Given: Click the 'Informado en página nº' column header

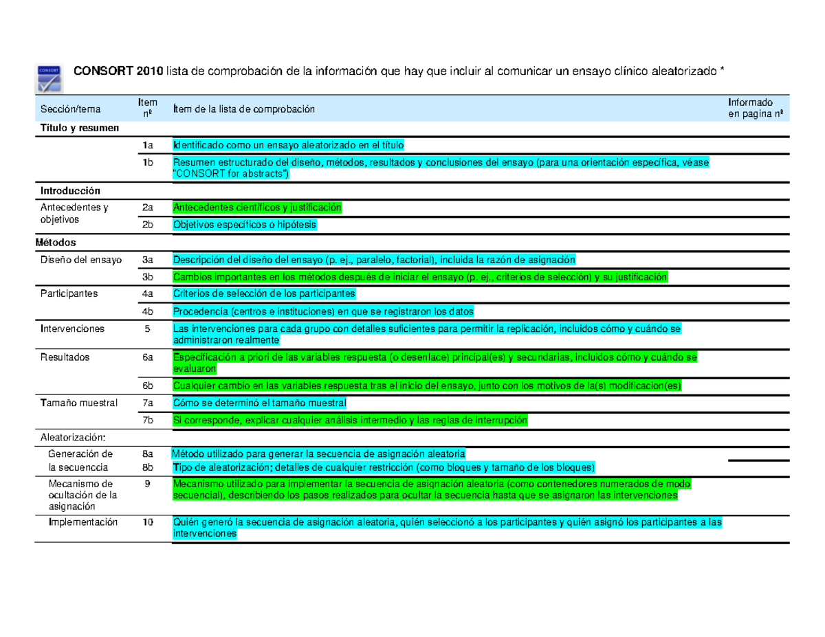Looking at the screenshot, I should click(755, 107).
